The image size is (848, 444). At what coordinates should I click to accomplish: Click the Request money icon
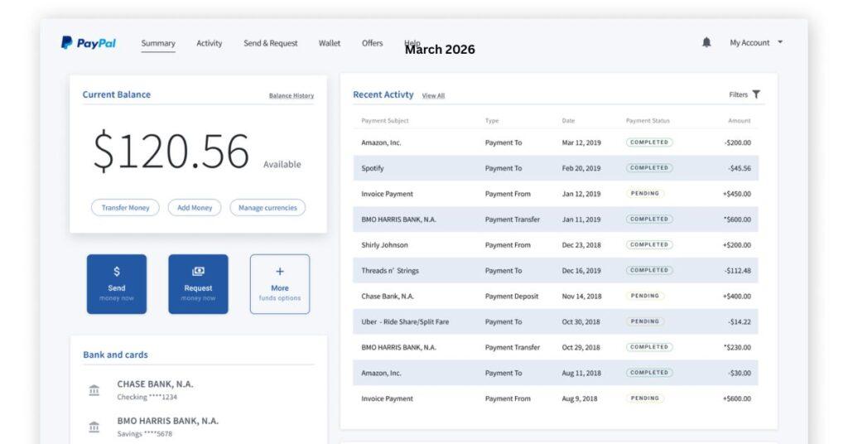[x=198, y=271]
